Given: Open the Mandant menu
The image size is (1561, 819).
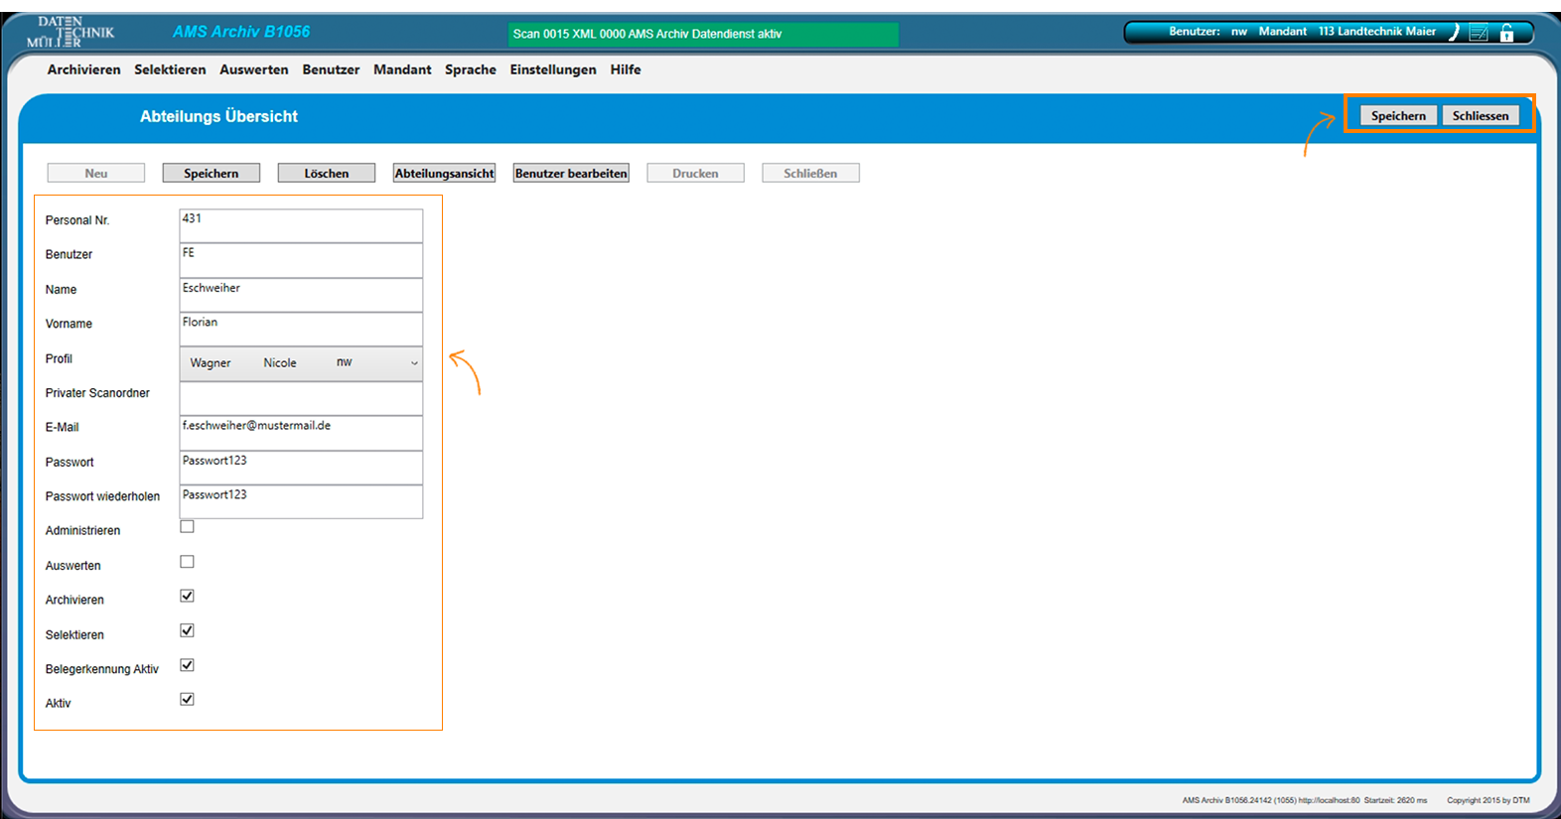Looking at the screenshot, I should [x=402, y=69].
